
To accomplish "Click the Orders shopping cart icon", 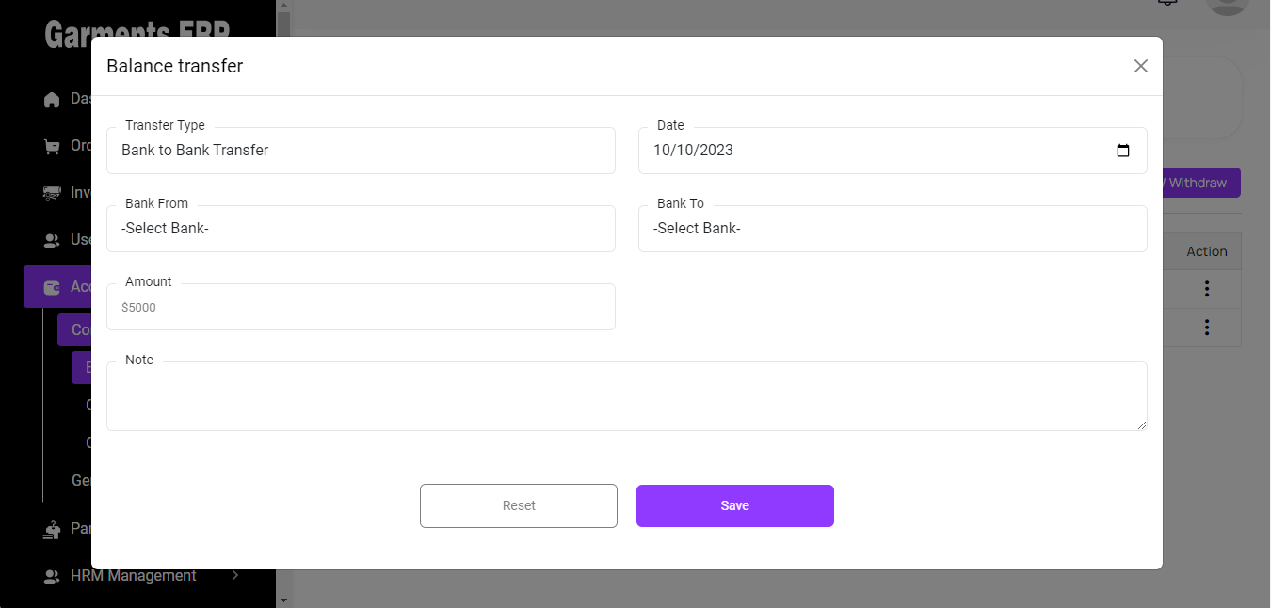I will [53, 146].
